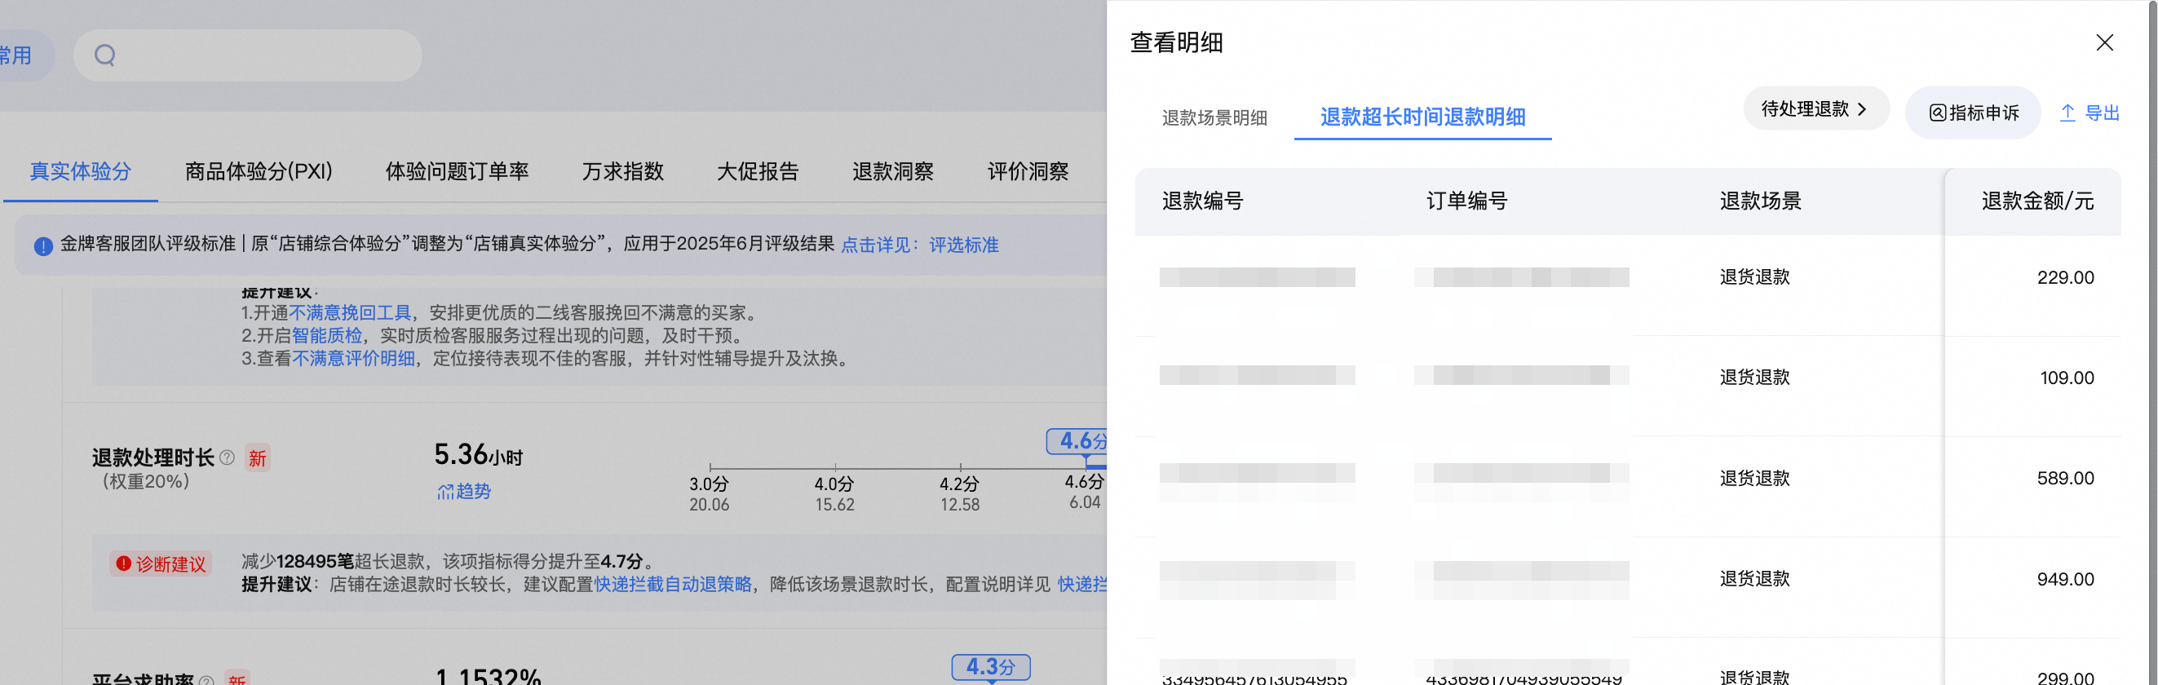Click the 新 badge next to 退款处理时长
Screen dimensions: 2158x685
(257, 458)
